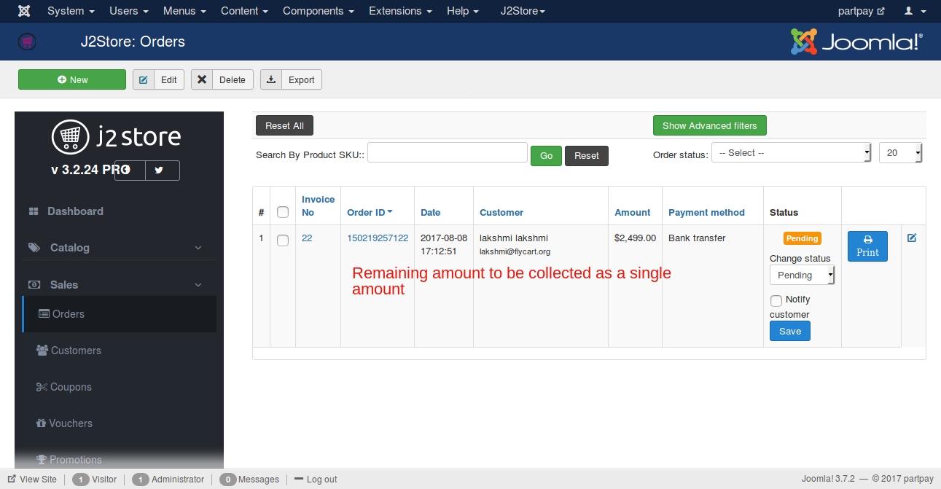The width and height of the screenshot is (941, 489).
Task: Click the Export download icon button
Action: coord(271,80)
